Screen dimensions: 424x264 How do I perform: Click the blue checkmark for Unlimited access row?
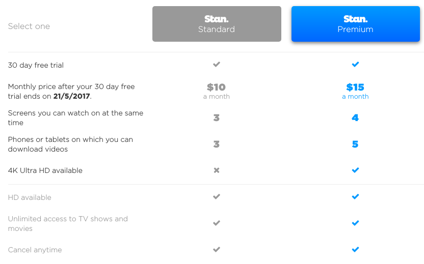coord(355,223)
